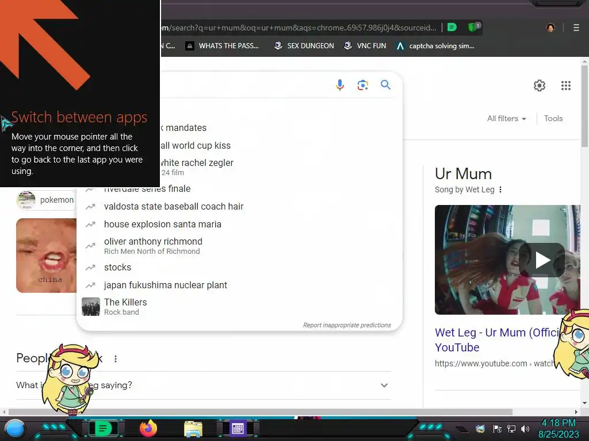This screenshot has height=441, width=589.
Task: Open the VNC FUN bookmark
Action: click(365, 46)
